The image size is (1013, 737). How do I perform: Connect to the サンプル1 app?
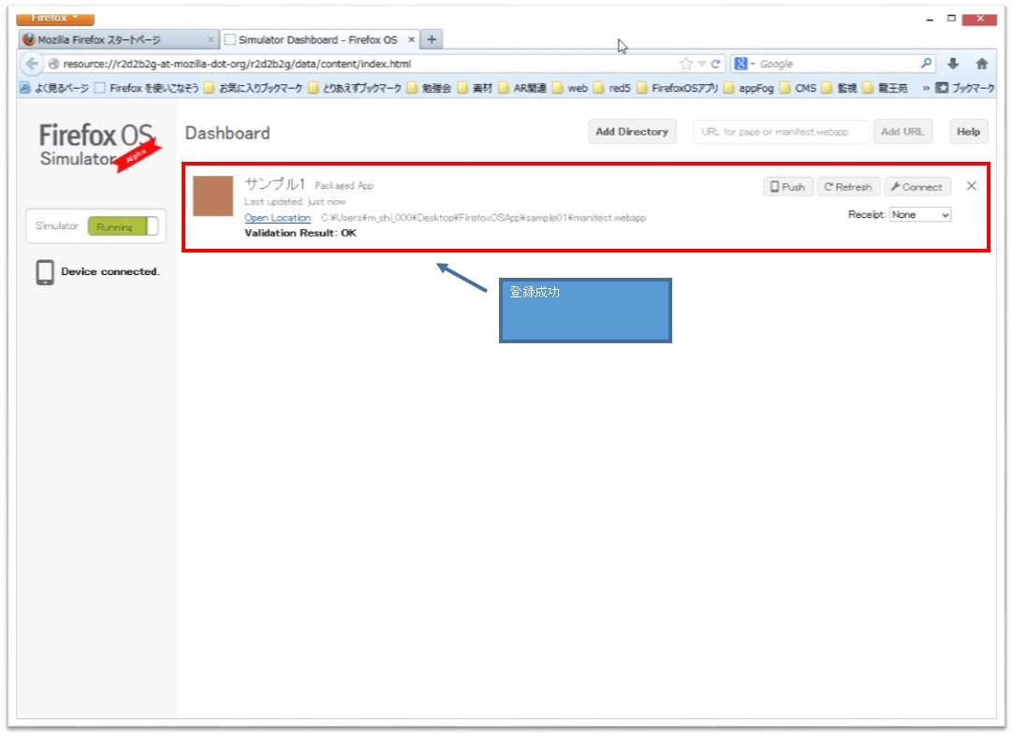pyautogui.click(x=917, y=187)
